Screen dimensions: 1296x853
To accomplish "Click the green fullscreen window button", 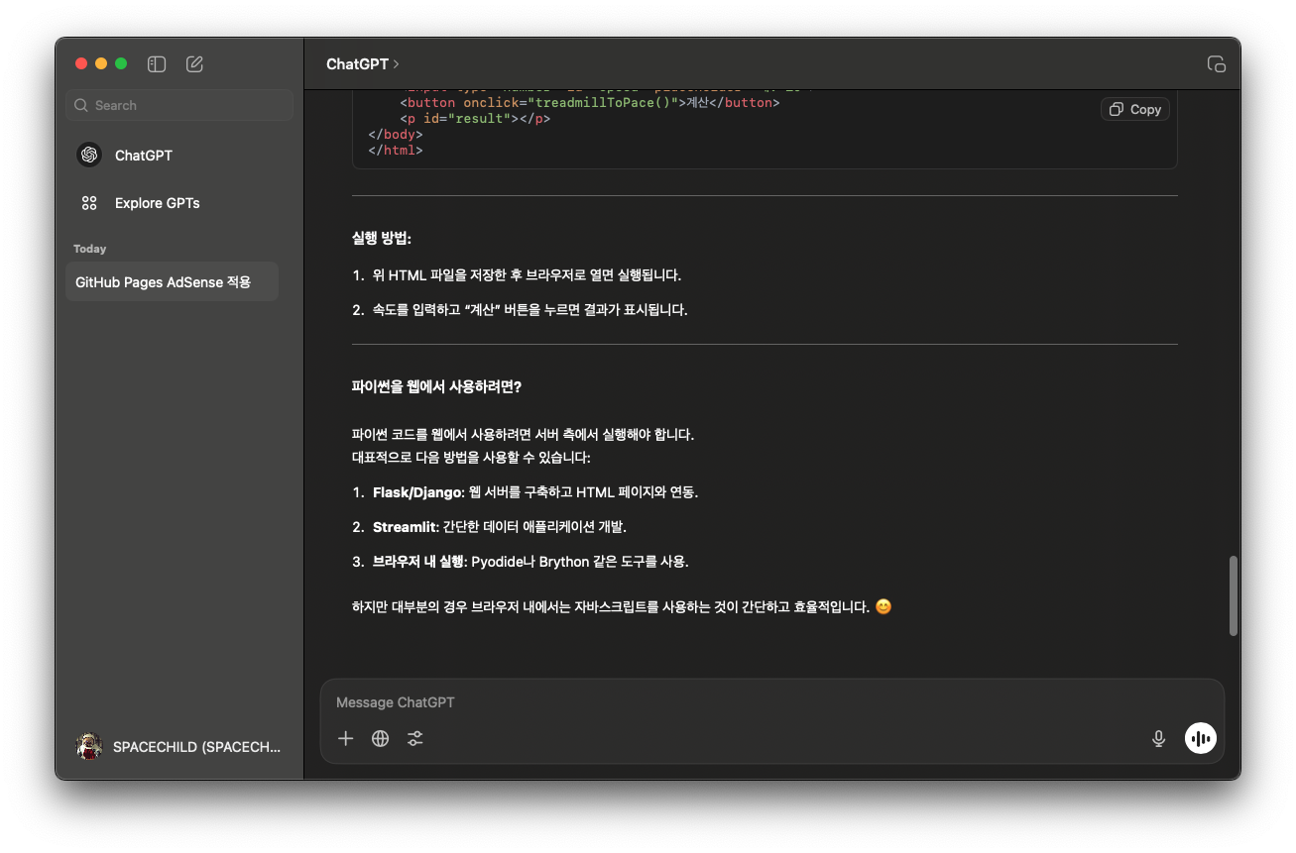I will pos(121,63).
